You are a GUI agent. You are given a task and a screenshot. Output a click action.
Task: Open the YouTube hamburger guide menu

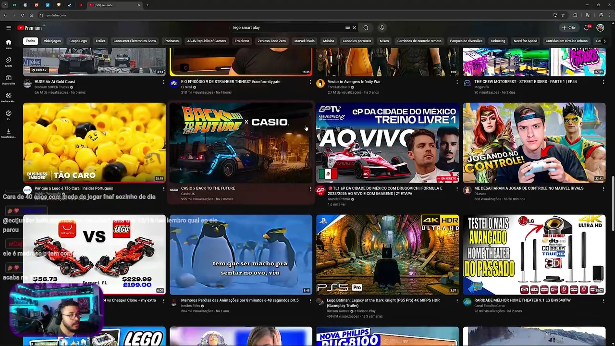pyautogui.click(x=9, y=28)
